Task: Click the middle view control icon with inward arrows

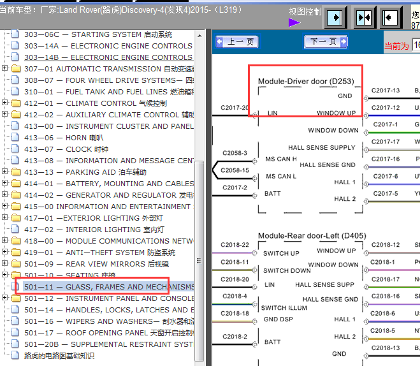Action: pyautogui.click(x=364, y=17)
